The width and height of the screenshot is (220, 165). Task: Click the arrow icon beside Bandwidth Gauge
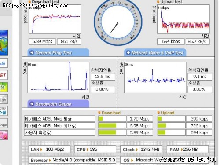[32, 104]
